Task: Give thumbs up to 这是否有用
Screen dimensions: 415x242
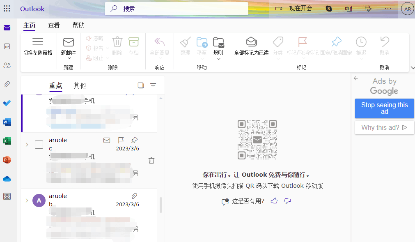Action: [274, 201]
